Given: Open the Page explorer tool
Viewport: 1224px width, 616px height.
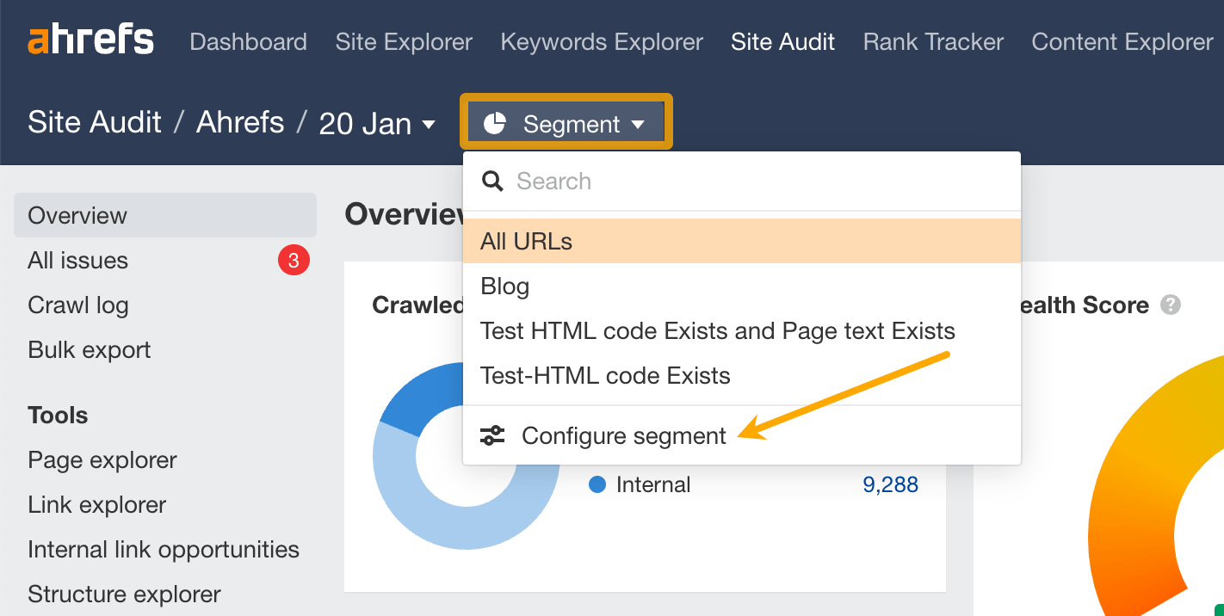Looking at the screenshot, I should pyautogui.click(x=102, y=459).
